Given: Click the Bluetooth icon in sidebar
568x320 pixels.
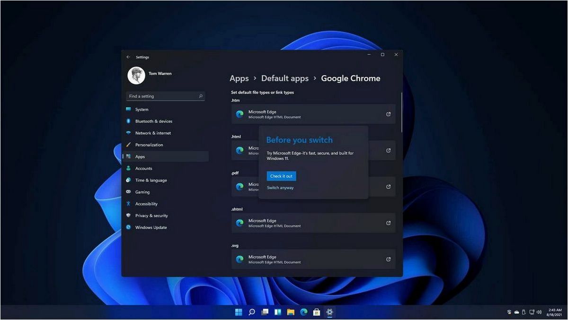Looking at the screenshot, I should (128, 121).
